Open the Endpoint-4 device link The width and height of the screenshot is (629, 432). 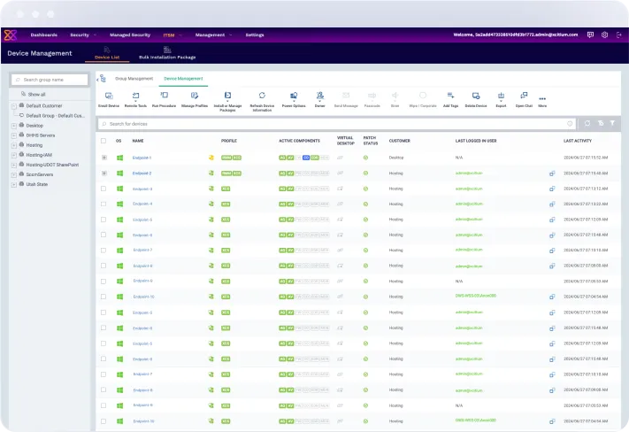(x=142, y=204)
